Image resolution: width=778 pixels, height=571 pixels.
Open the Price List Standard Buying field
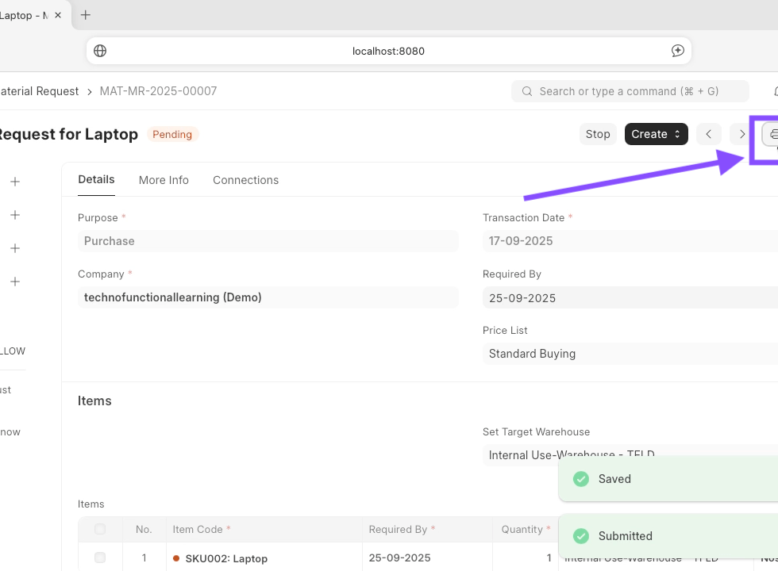pyautogui.click(x=627, y=354)
